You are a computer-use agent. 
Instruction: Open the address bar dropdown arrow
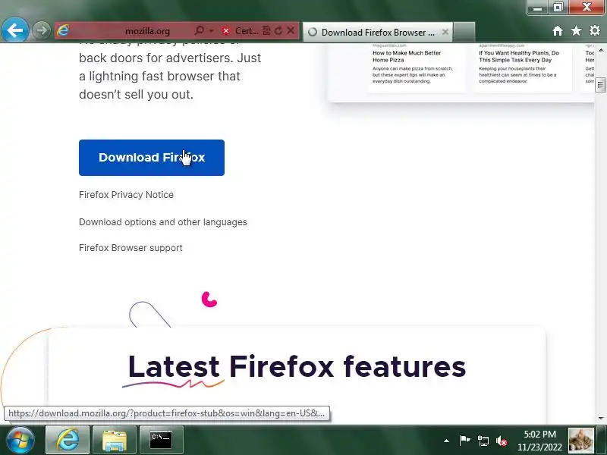click(x=212, y=30)
